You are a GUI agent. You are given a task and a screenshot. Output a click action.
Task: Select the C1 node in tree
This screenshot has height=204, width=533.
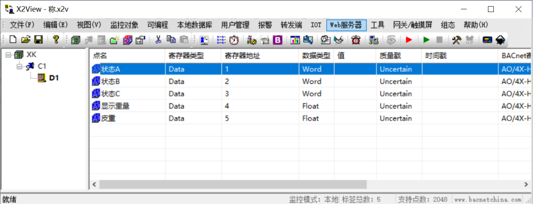(x=42, y=66)
